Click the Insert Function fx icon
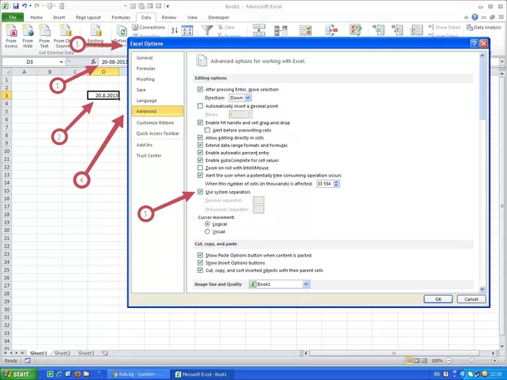Viewport: 507px width, 380px height. 93,61
